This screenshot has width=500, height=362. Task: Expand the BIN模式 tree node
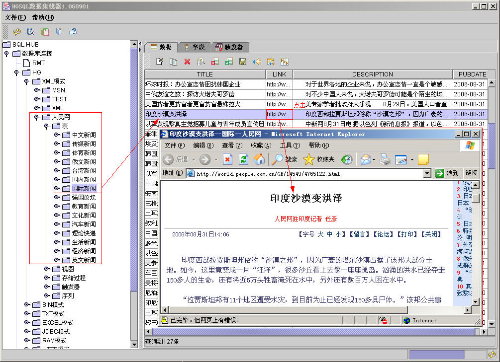(x=26, y=305)
